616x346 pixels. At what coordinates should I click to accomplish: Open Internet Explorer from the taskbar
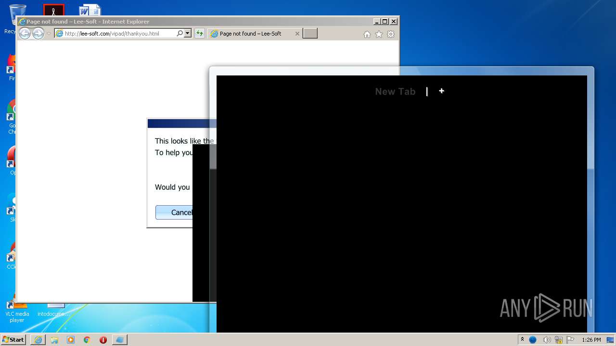tap(38, 340)
